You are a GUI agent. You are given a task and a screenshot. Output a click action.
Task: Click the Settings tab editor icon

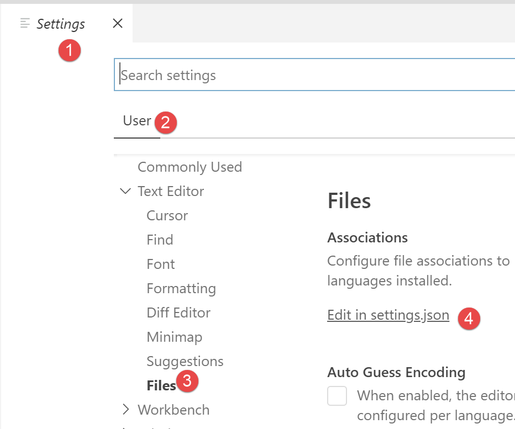(25, 23)
